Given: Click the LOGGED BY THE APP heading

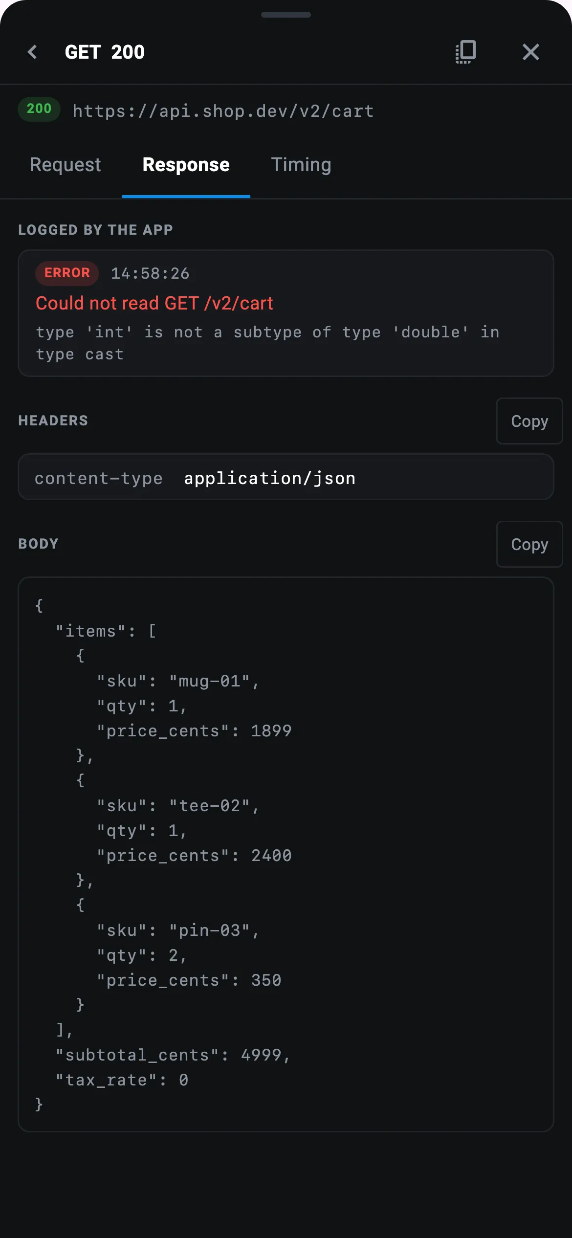Looking at the screenshot, I should pyautogui.click(x=96, y=230).
